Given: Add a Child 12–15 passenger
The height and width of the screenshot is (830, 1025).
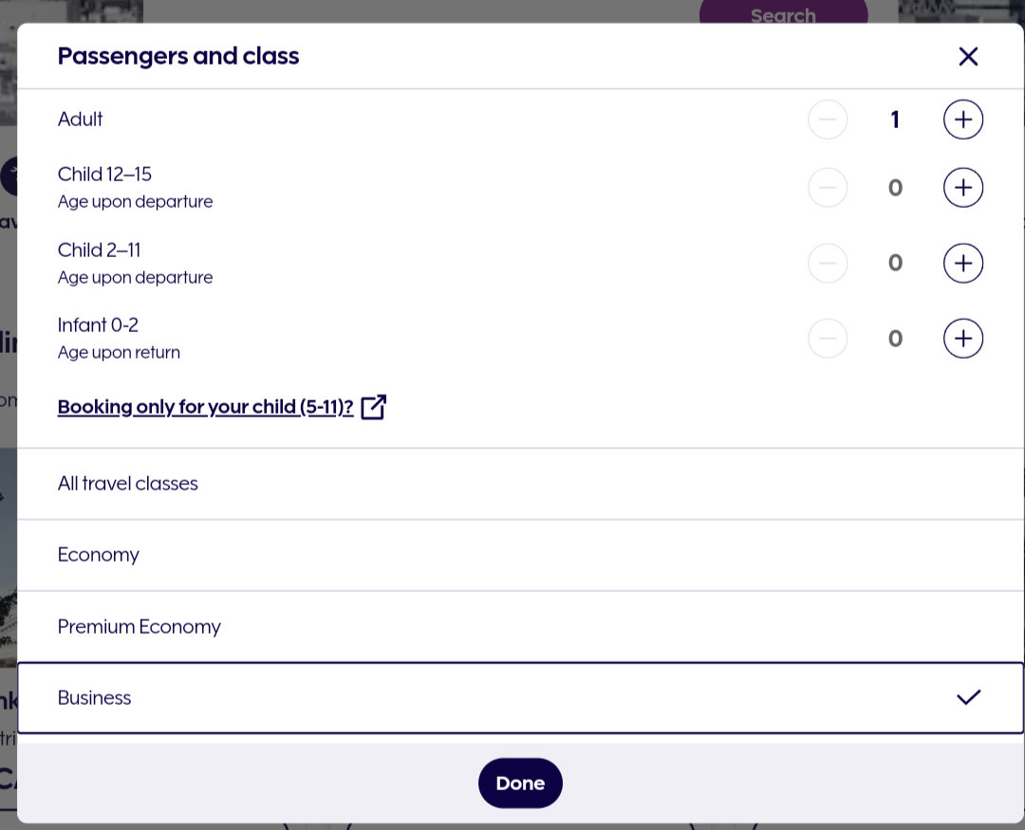Looking at the screenshot, I should click(x=962, y=188).
